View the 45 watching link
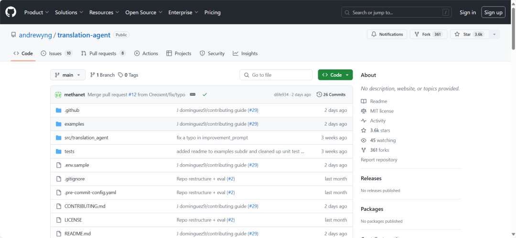This screenshot has height=238, width=516. (378, 140)
